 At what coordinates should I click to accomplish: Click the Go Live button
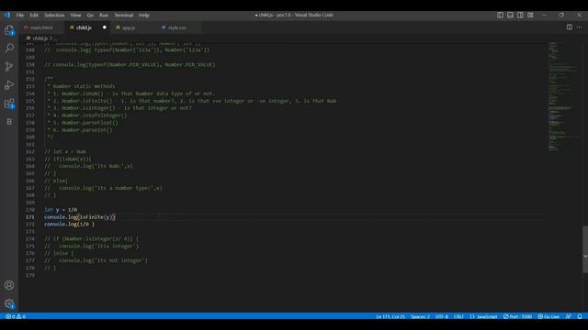pos(548,316)
